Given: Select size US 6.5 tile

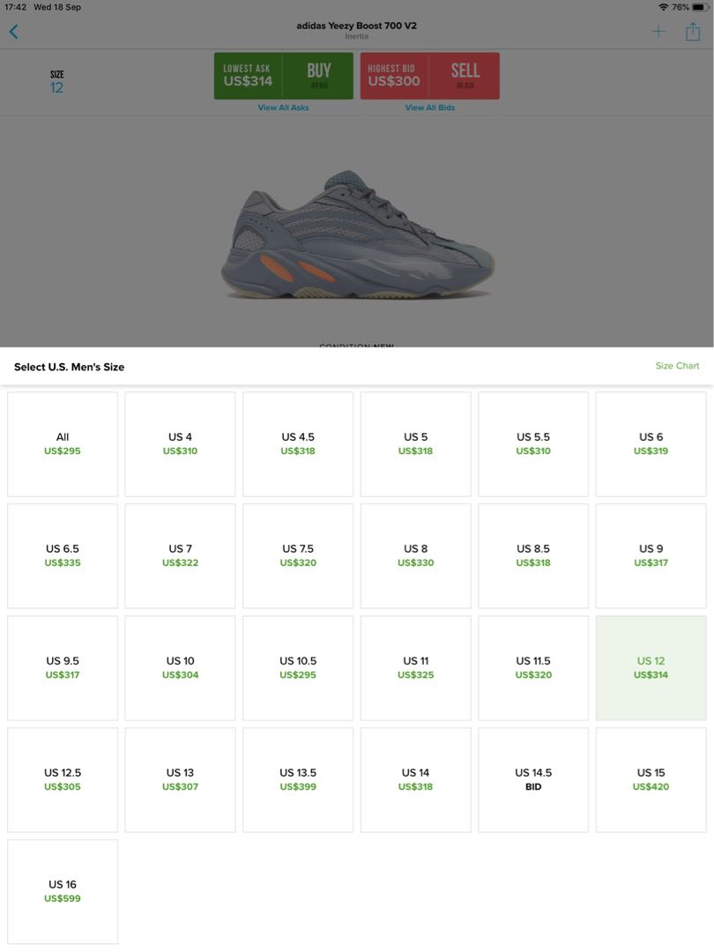Looking at the screenshot, I should [x=63, y=555].
